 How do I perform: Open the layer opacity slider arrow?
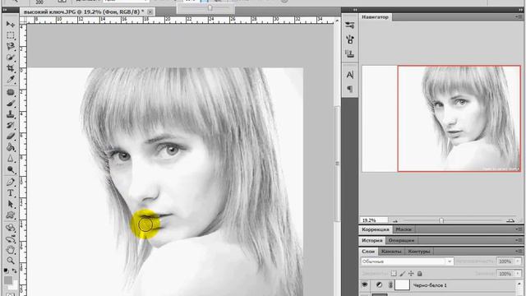(518, 261)
